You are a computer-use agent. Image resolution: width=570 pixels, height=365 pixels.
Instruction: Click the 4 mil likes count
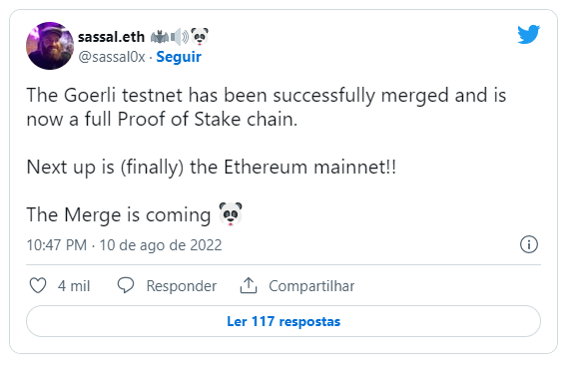point(74,286)
